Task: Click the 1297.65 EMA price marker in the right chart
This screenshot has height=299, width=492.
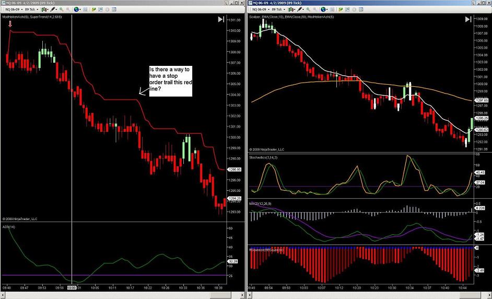Action: [482, 100]
